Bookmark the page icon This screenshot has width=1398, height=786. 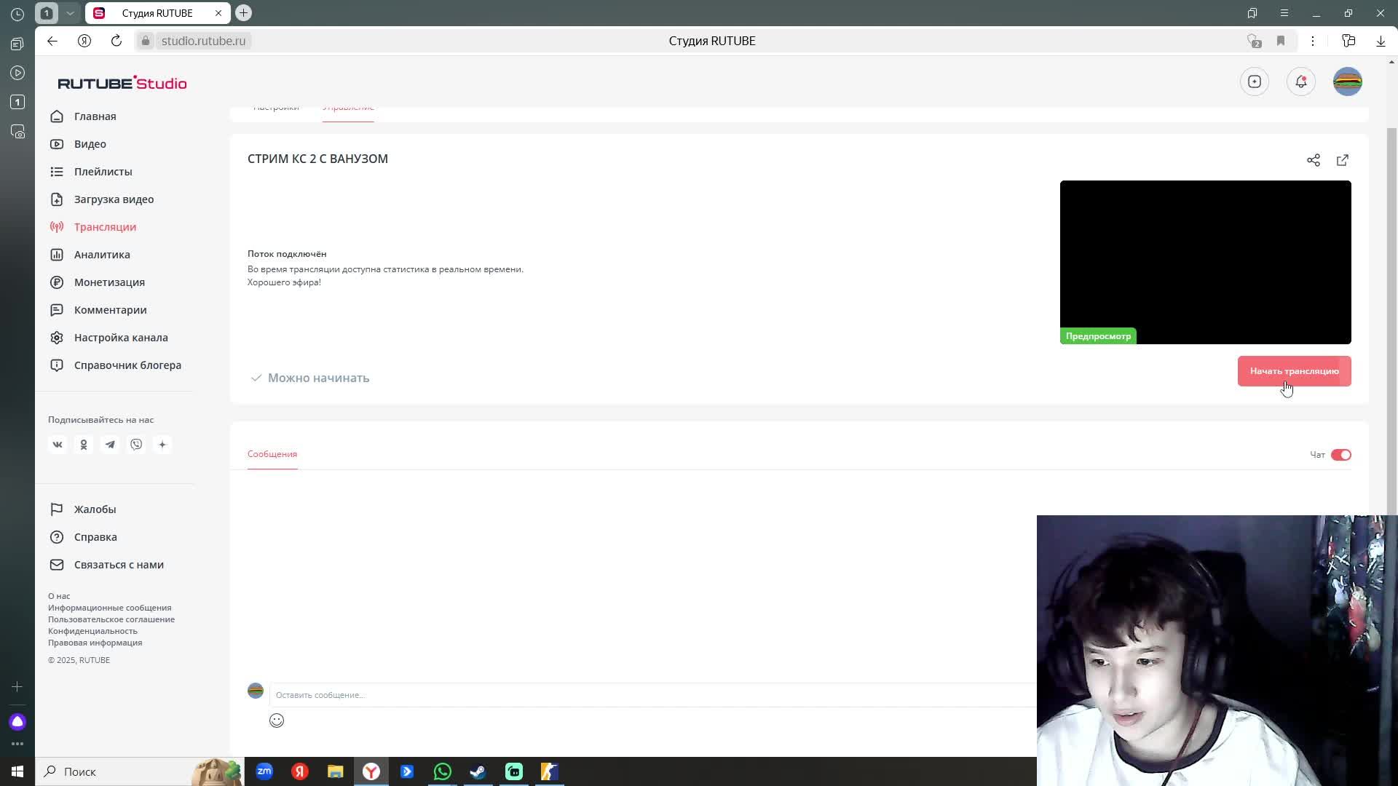click(1281, 41)
